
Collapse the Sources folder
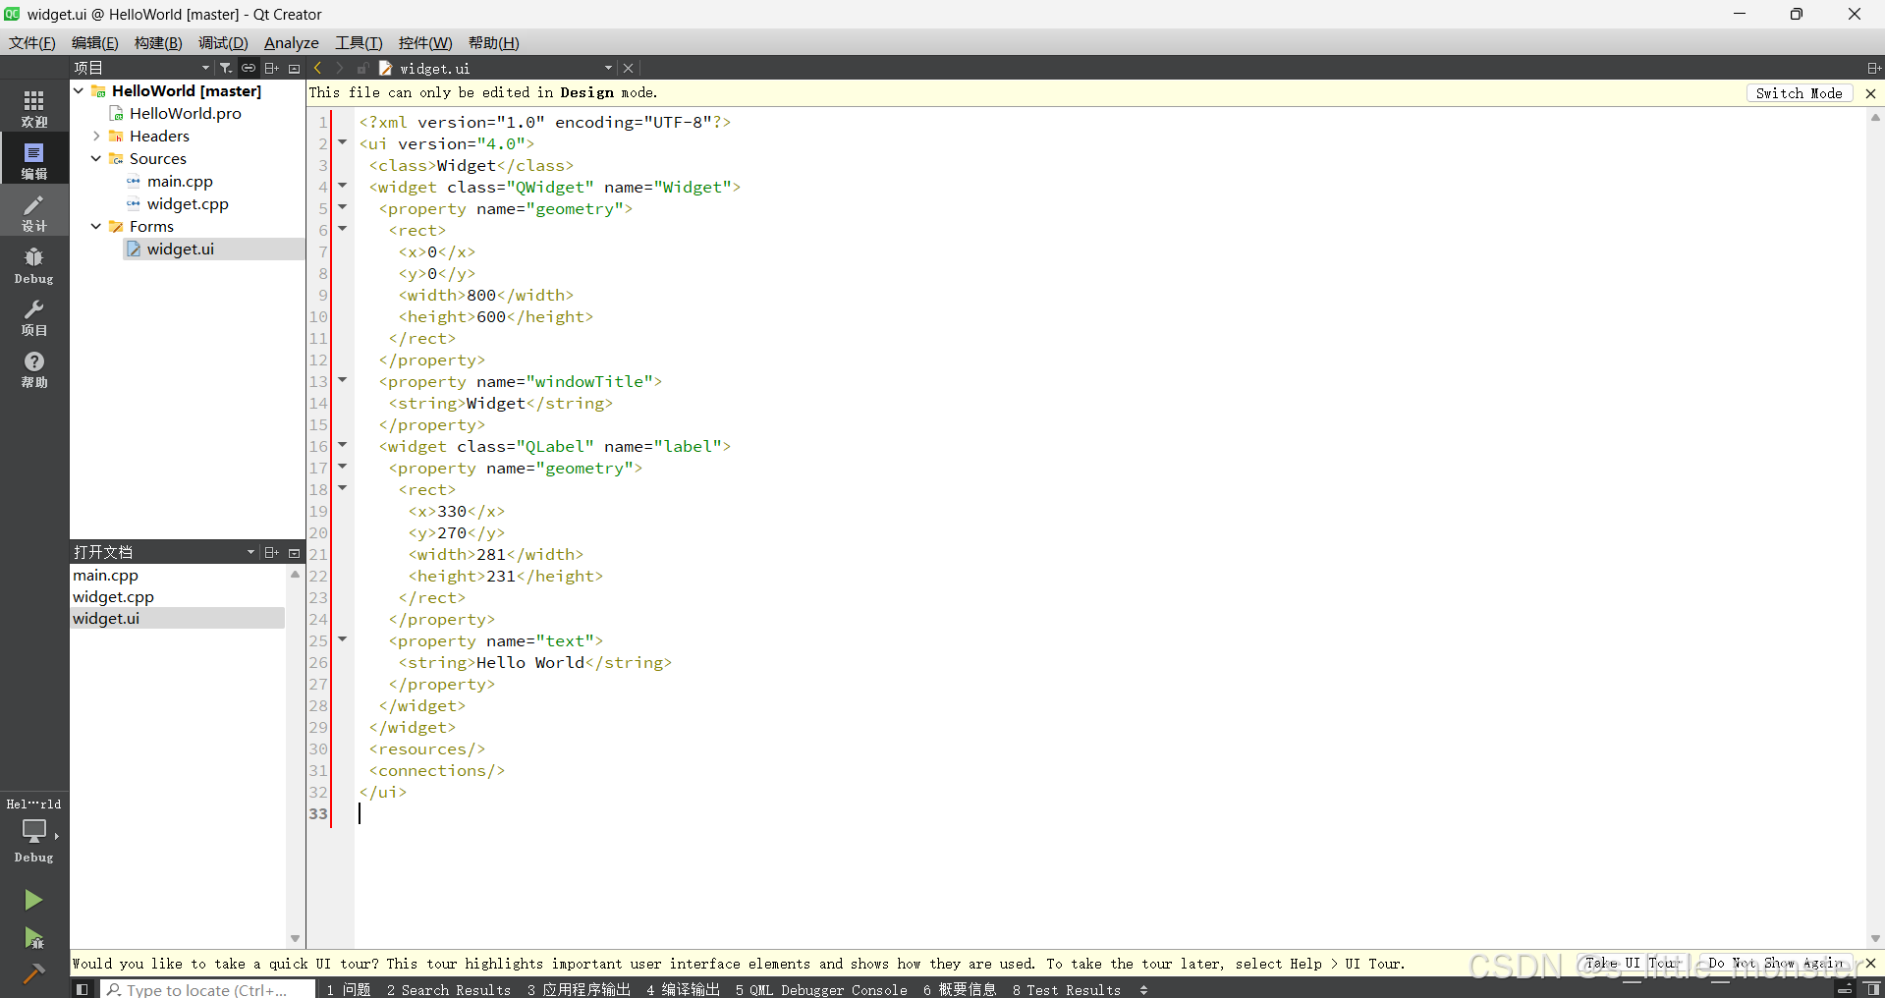coord(96,158)
